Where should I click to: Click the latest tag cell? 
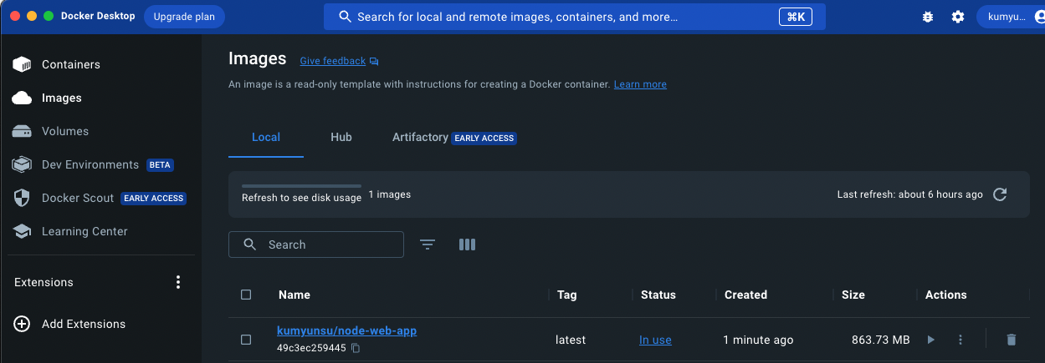[571, 340]
